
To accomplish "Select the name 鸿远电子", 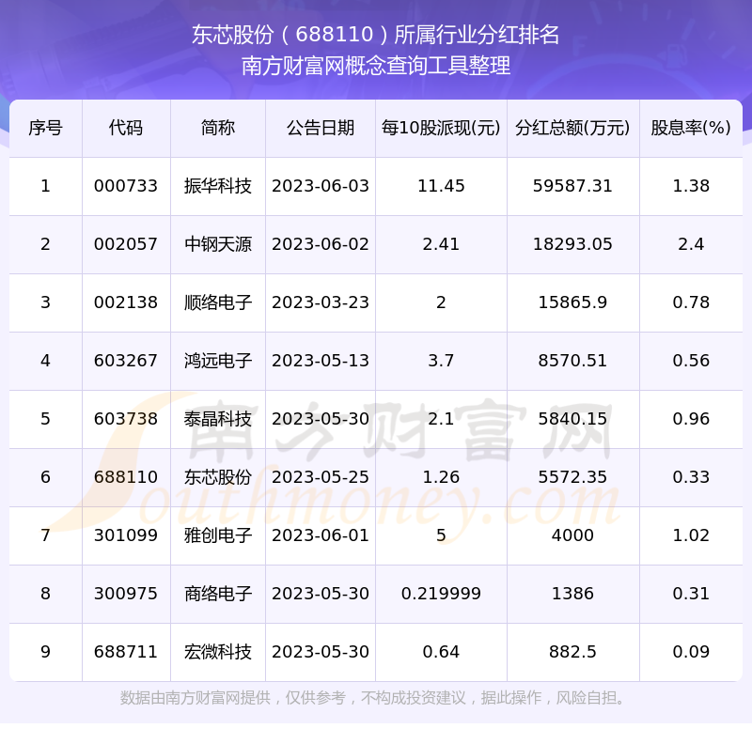I will tap(218, 361).
